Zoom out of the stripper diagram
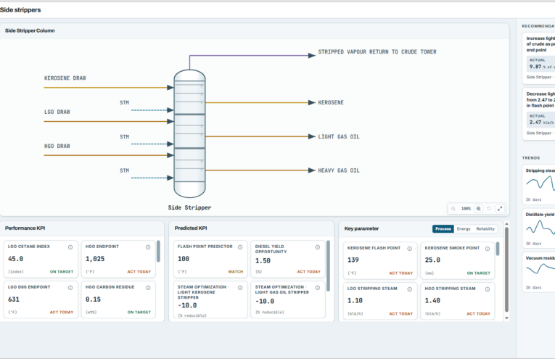The image size is (555, 359). 453,209
